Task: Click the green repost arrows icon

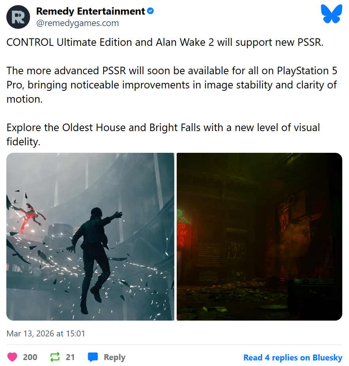Action: click(x=55, y=357)
